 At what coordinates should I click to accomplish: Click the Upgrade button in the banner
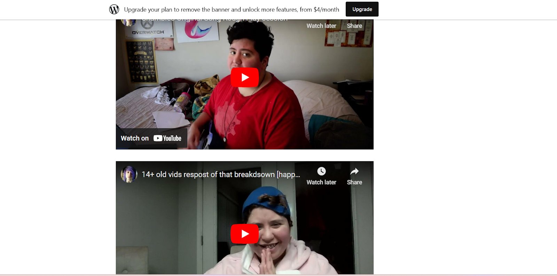pos(362,9)
